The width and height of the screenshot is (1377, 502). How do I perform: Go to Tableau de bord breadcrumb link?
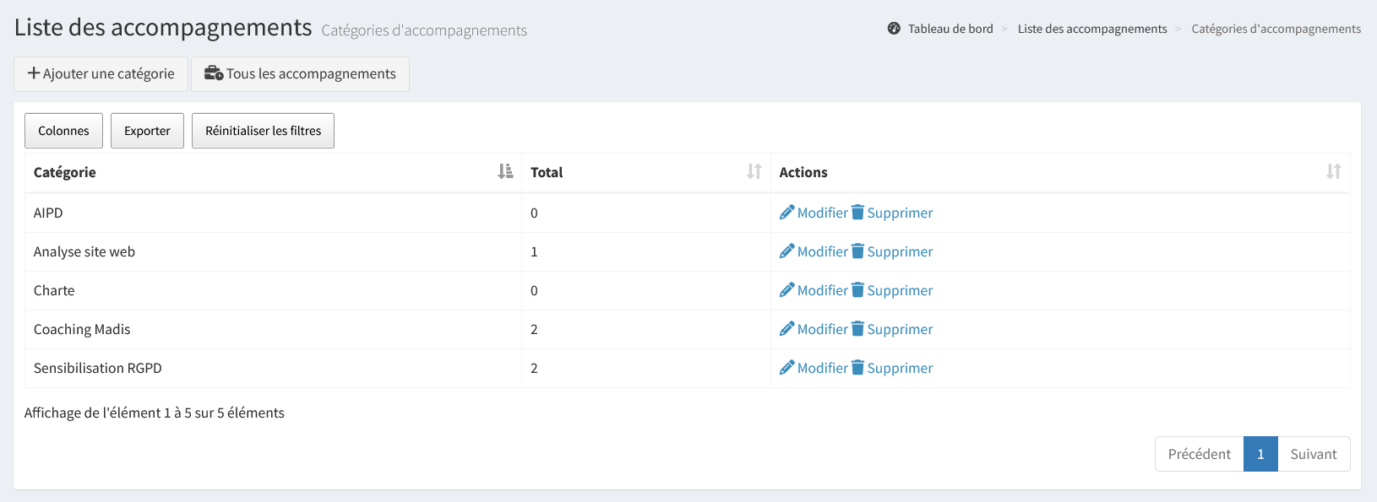pos(950,29)
